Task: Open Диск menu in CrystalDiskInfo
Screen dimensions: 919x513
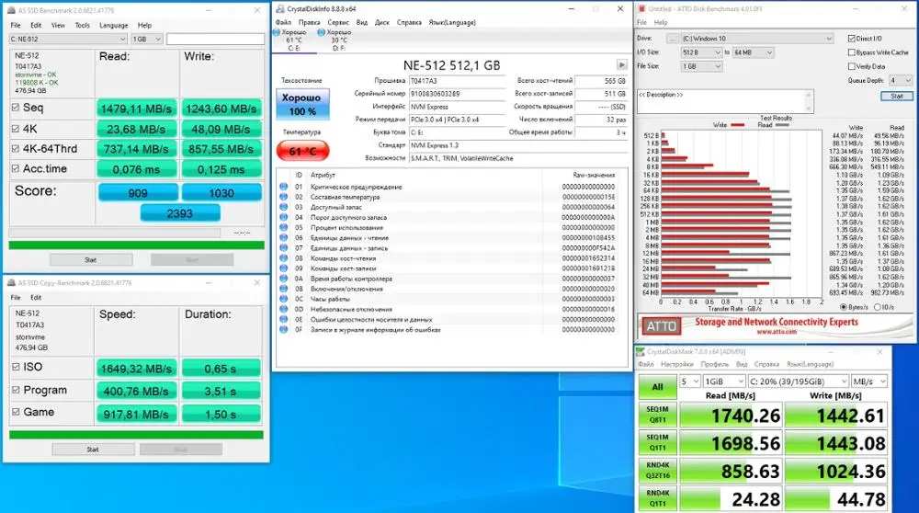Action: (382, 22)
